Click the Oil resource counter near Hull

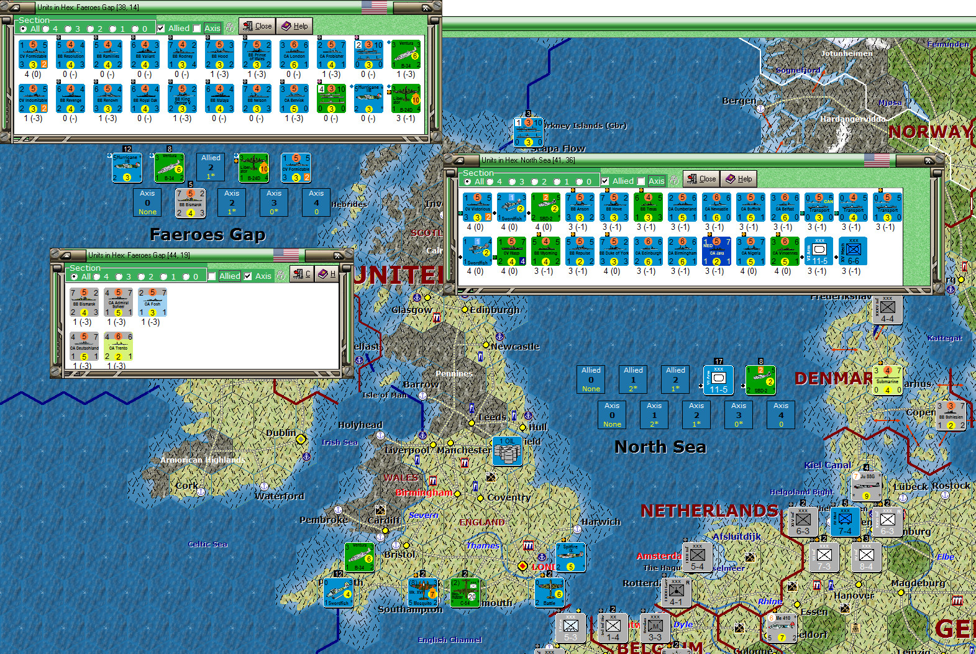(508, 452)
